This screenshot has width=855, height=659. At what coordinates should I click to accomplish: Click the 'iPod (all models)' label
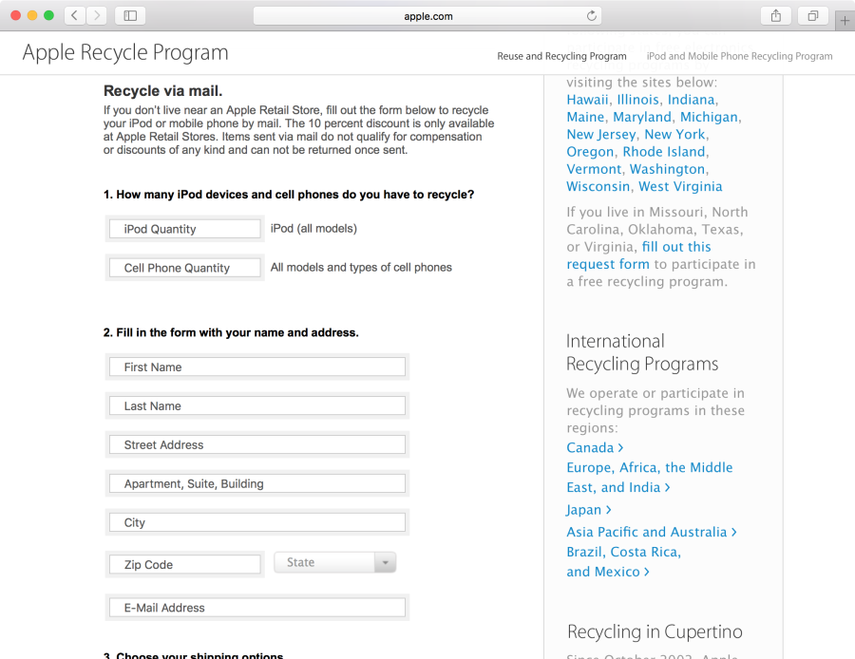[313, 229]
